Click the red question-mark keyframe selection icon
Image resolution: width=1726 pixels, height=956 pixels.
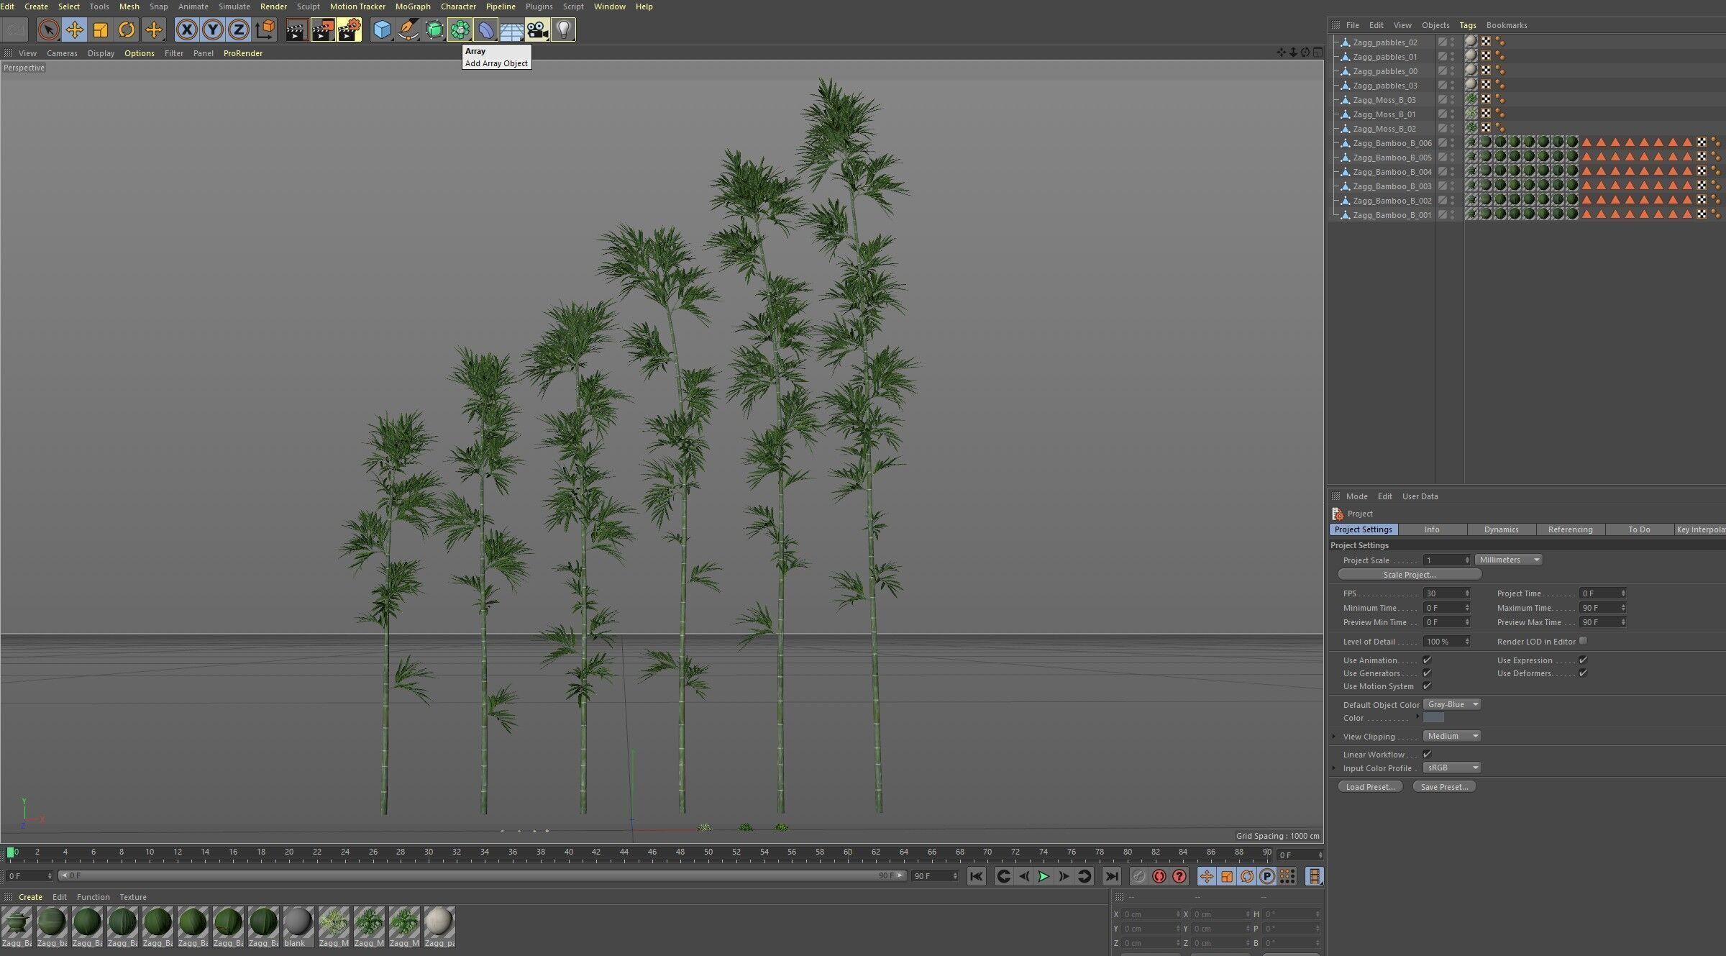pyautogui.click(x=1179, y=875)
